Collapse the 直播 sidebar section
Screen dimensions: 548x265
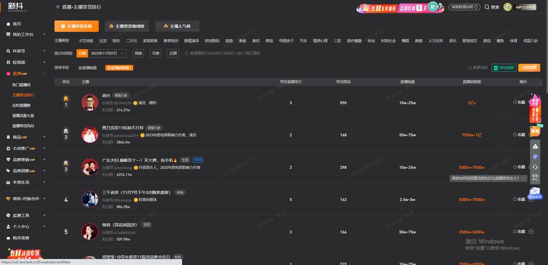point(45,74)
